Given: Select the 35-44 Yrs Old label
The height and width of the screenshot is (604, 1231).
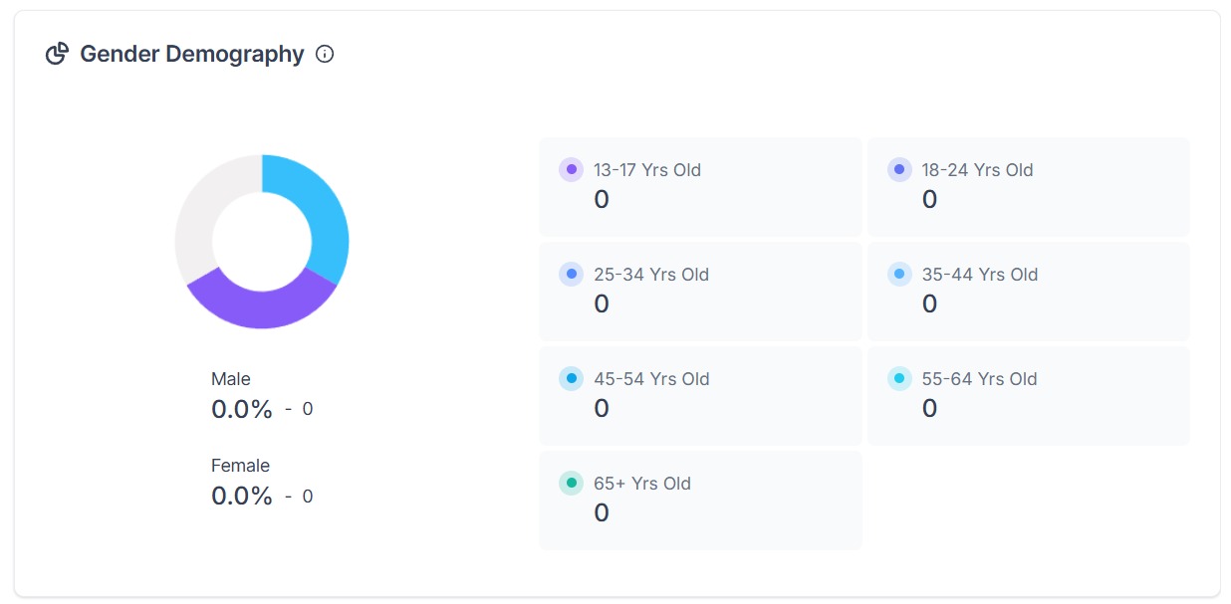Looking at the screenshot, I should tap(979, 275).
